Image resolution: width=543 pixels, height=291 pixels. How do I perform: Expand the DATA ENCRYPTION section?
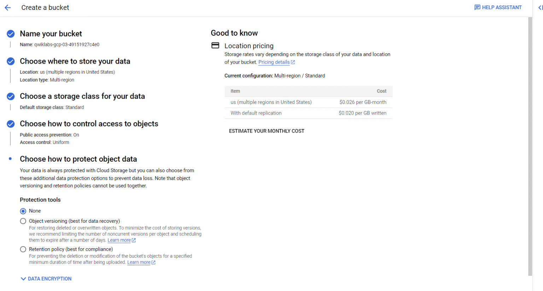click(x=46, y=279)
